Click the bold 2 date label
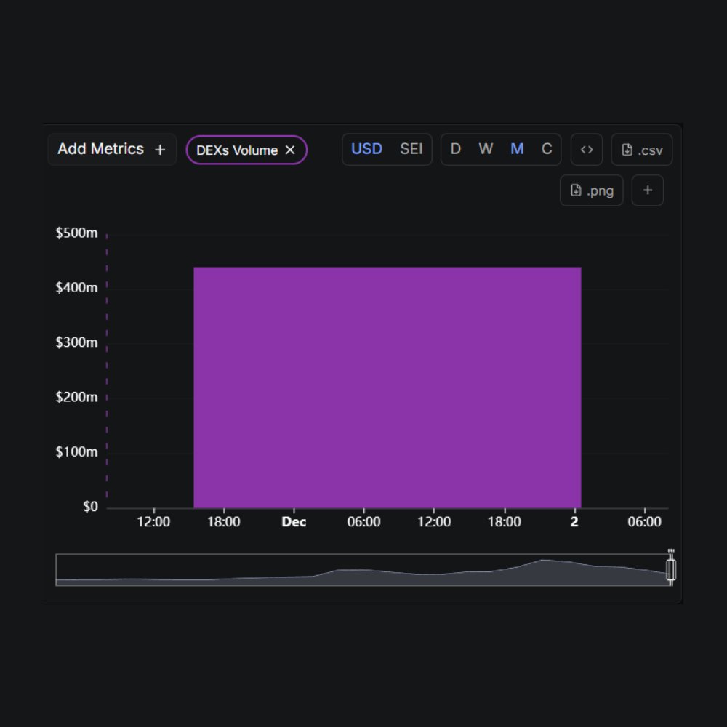 point(574,521)
